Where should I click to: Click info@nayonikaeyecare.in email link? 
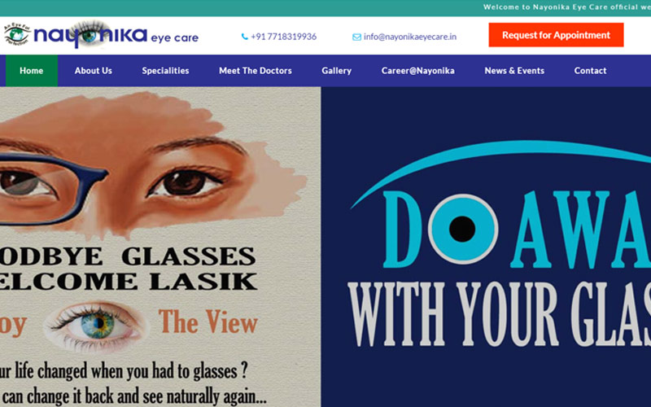tap(410, 37)
